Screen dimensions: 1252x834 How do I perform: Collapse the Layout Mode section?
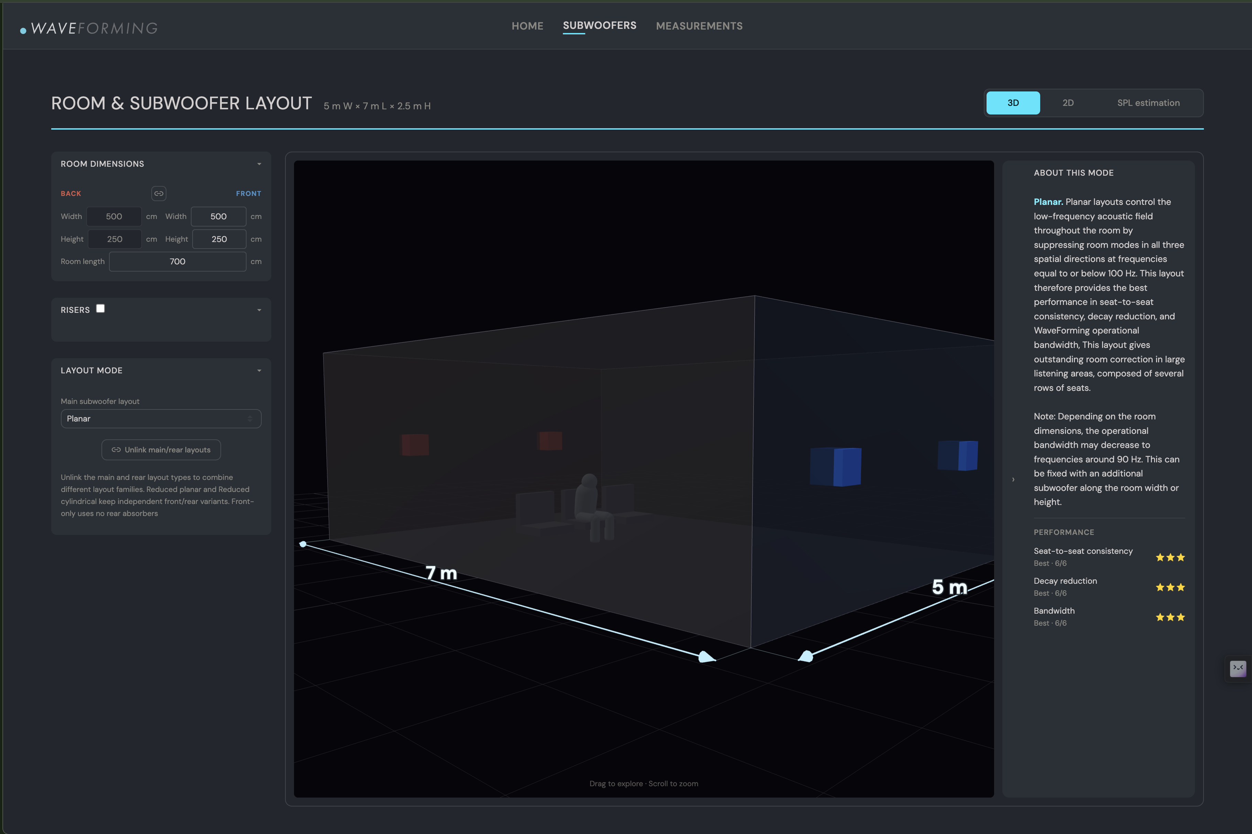tap(259, 371)
